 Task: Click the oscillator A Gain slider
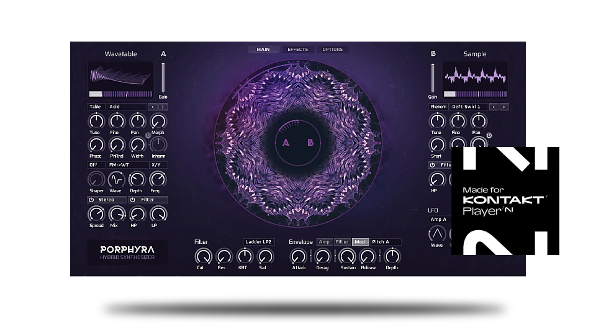tap(163, 78)
